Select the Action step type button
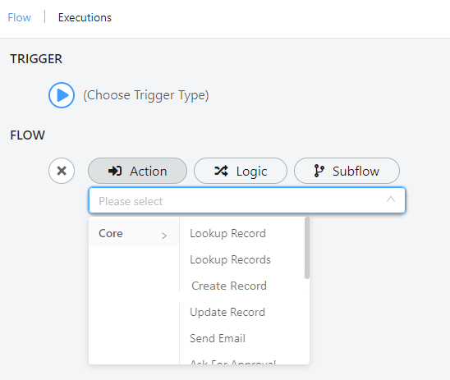 pyautogui.click(x=137, y=171)
